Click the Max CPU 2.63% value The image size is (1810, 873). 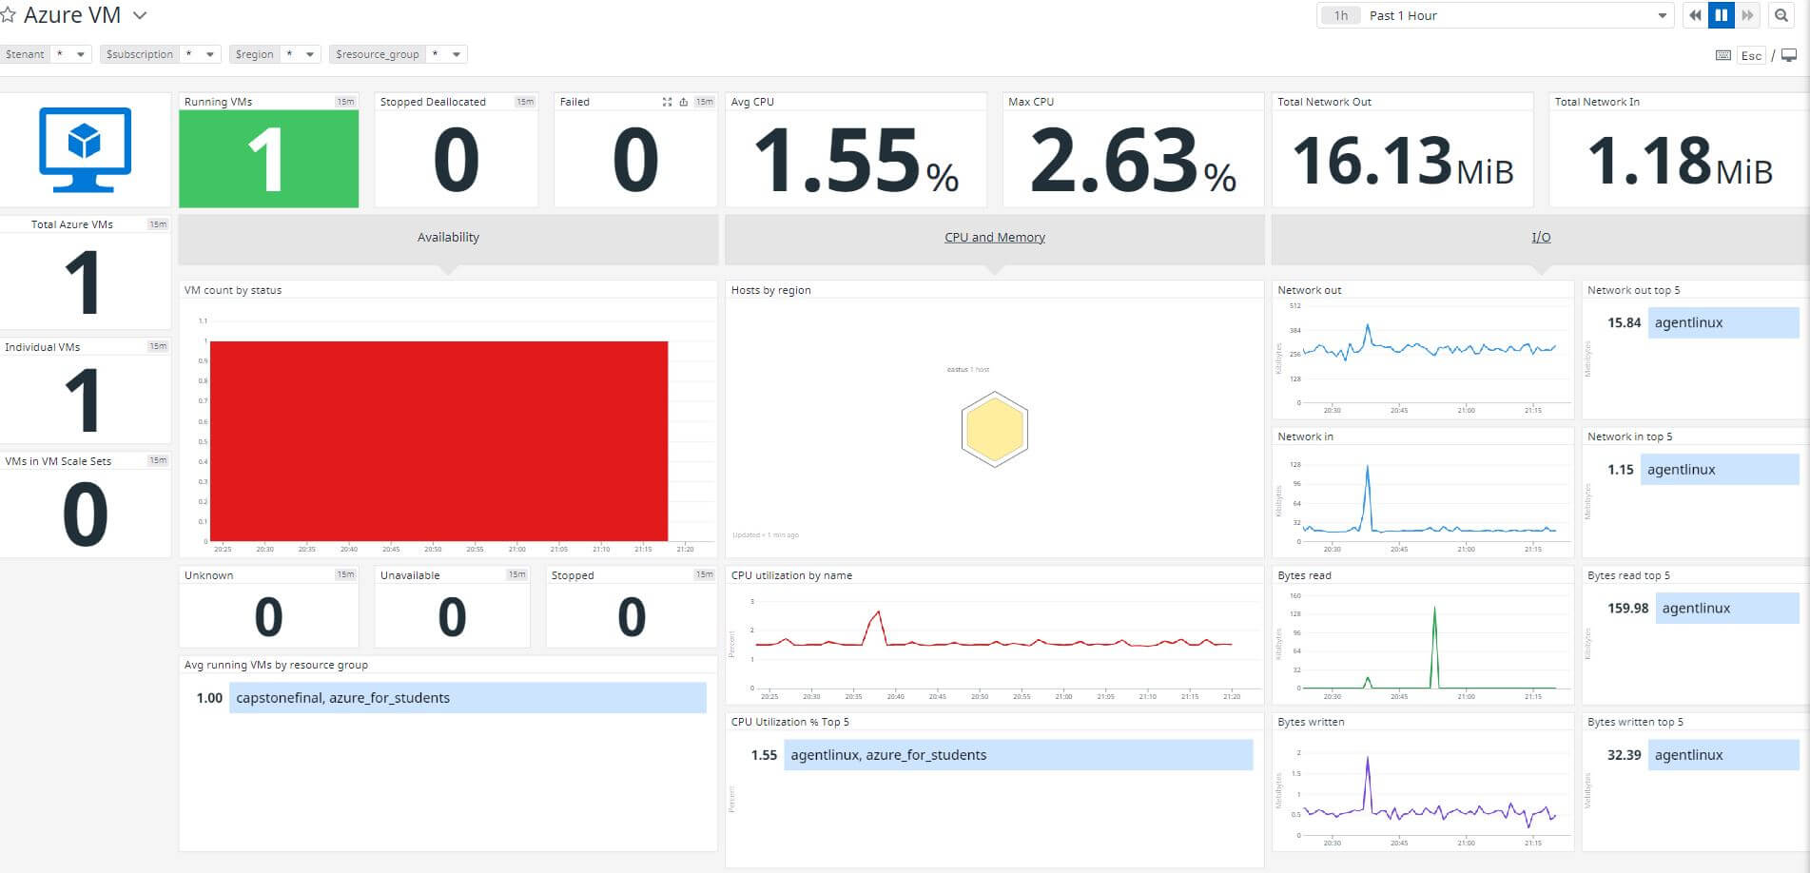click(x=1133, y=160)
